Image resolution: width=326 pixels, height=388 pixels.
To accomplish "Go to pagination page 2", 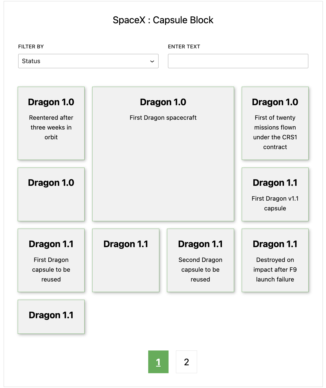I will tap(187, 362).
